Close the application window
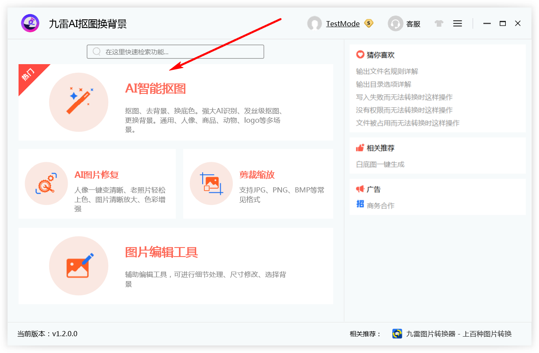 (x=518, y=23)
